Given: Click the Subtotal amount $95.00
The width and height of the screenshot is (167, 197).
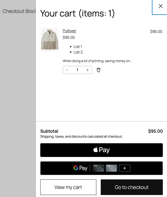Looking at the screenshot, I should (x=155, y=131).
